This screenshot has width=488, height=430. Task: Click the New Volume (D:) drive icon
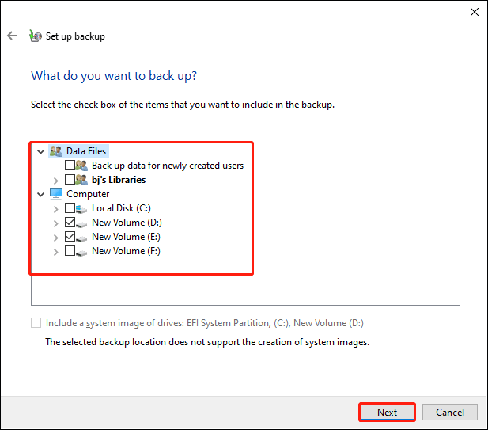click(81, 223)
